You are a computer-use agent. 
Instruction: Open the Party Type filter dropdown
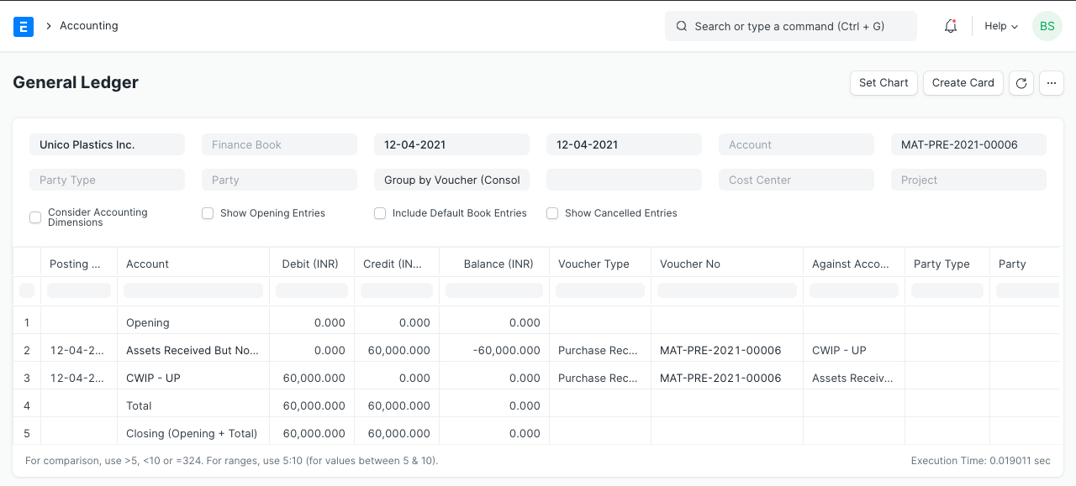[107, 180]
